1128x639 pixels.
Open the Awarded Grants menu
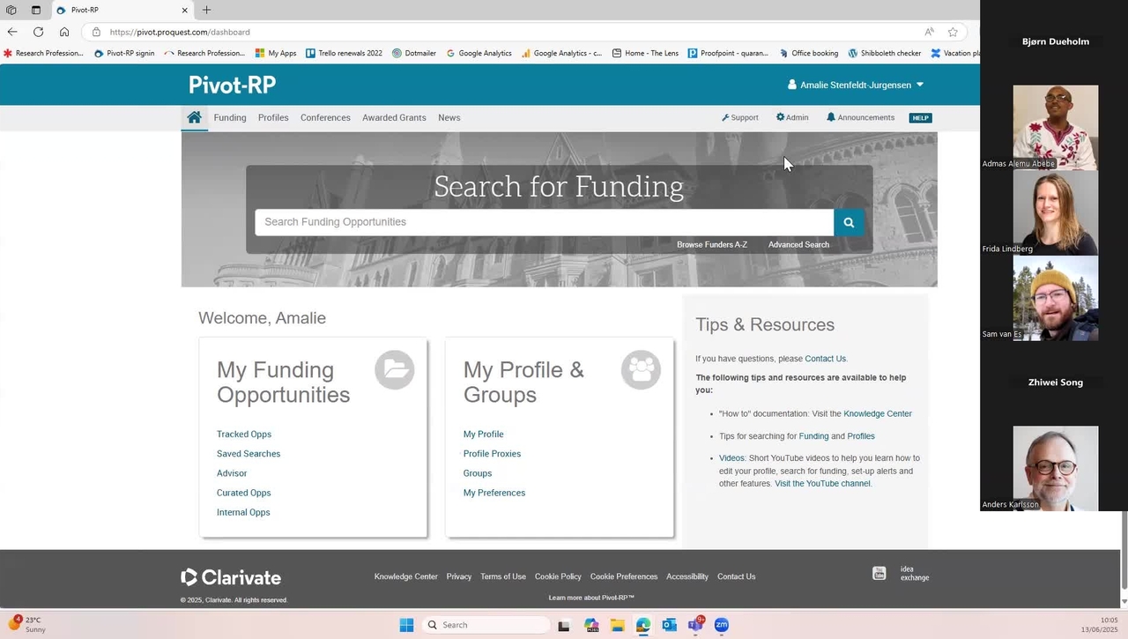pos(394,117)
